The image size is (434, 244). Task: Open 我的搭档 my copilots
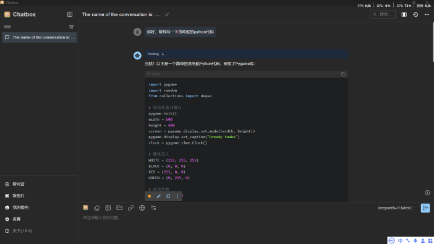tap(40, 207)
